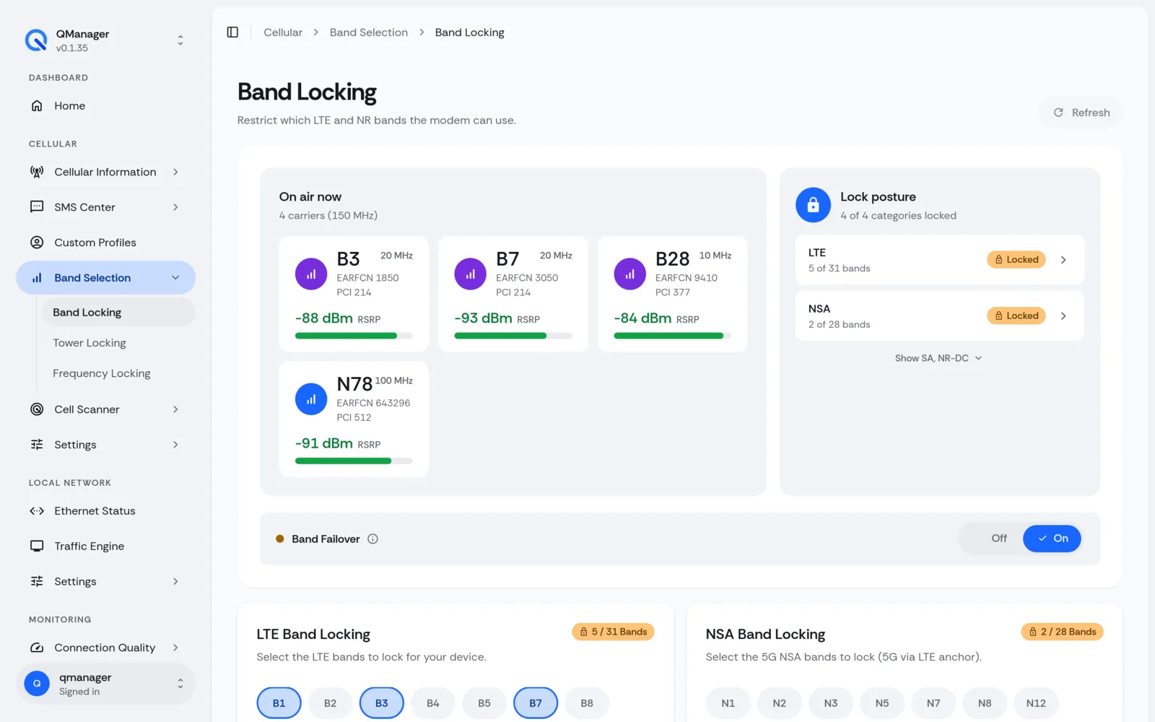
Task: Click the Band Failover info icon
Action: coord(372,539)
